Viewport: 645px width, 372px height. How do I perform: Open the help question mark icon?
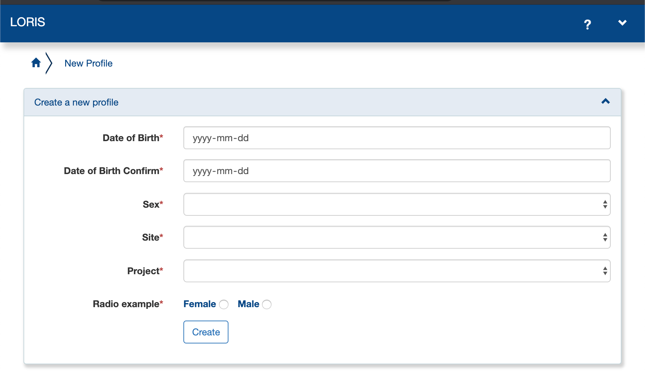pos(587,24)
